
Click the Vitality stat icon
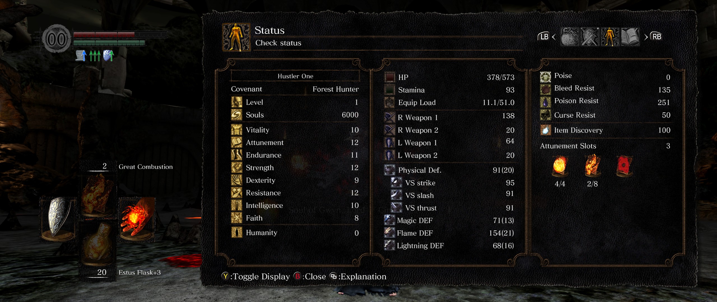click(237, 130)
